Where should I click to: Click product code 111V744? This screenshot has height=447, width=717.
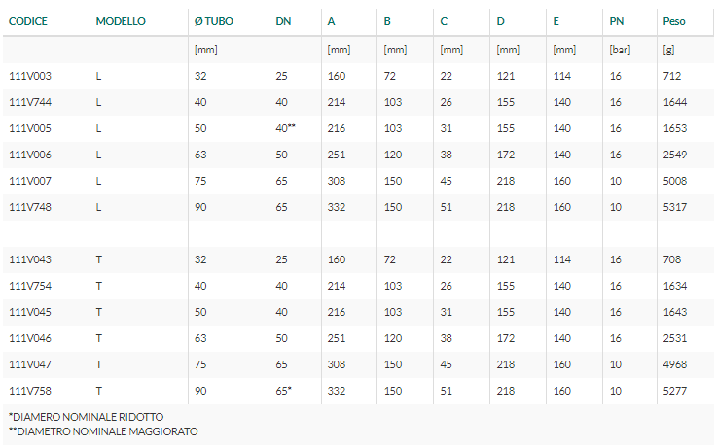point(30,102)
